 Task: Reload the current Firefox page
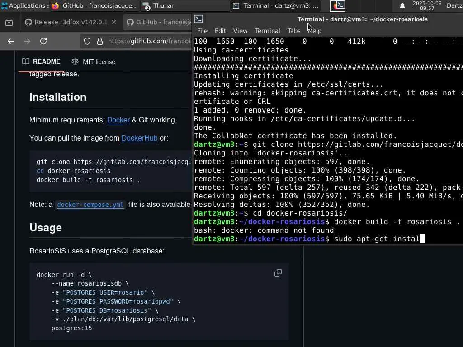pyautogui.click(x=43, y=41)
